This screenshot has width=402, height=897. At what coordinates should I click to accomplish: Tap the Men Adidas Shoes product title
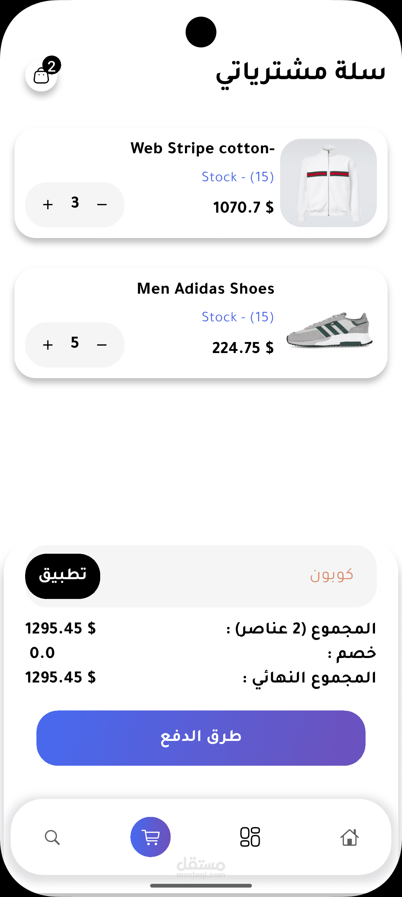tap(205, 289)
